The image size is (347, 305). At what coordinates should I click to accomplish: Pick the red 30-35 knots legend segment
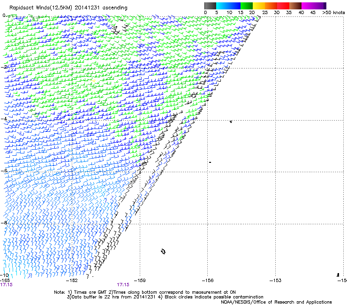point(283,6)
